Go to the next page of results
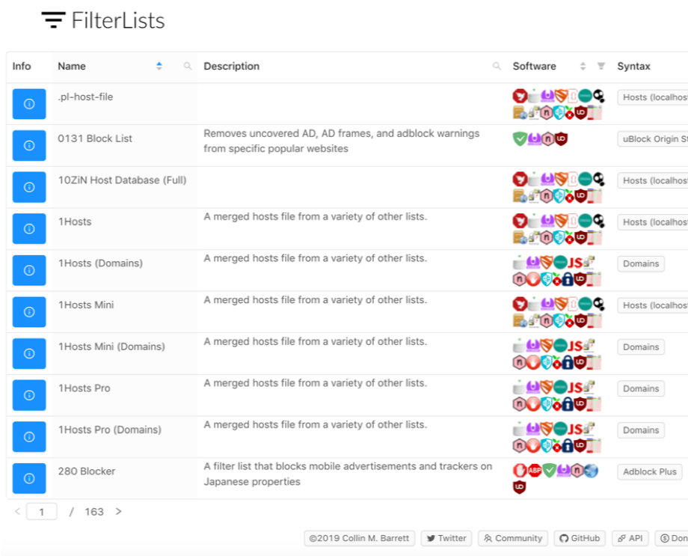This screenshot has height=556, width=688. 118,512
